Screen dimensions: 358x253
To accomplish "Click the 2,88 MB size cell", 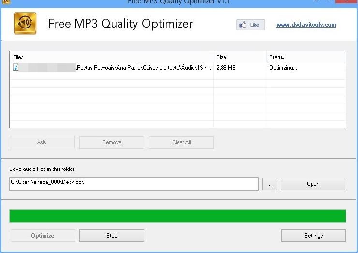I will point(226,68).
